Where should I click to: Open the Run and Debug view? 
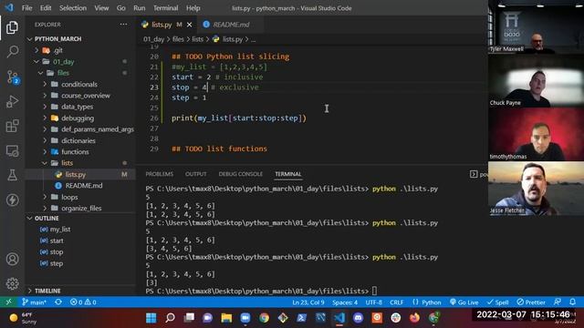[12, 101]
